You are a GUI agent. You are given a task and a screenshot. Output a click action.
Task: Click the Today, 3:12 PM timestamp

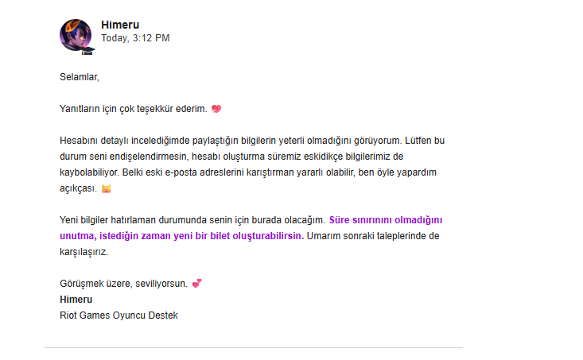tap(135, 38)
